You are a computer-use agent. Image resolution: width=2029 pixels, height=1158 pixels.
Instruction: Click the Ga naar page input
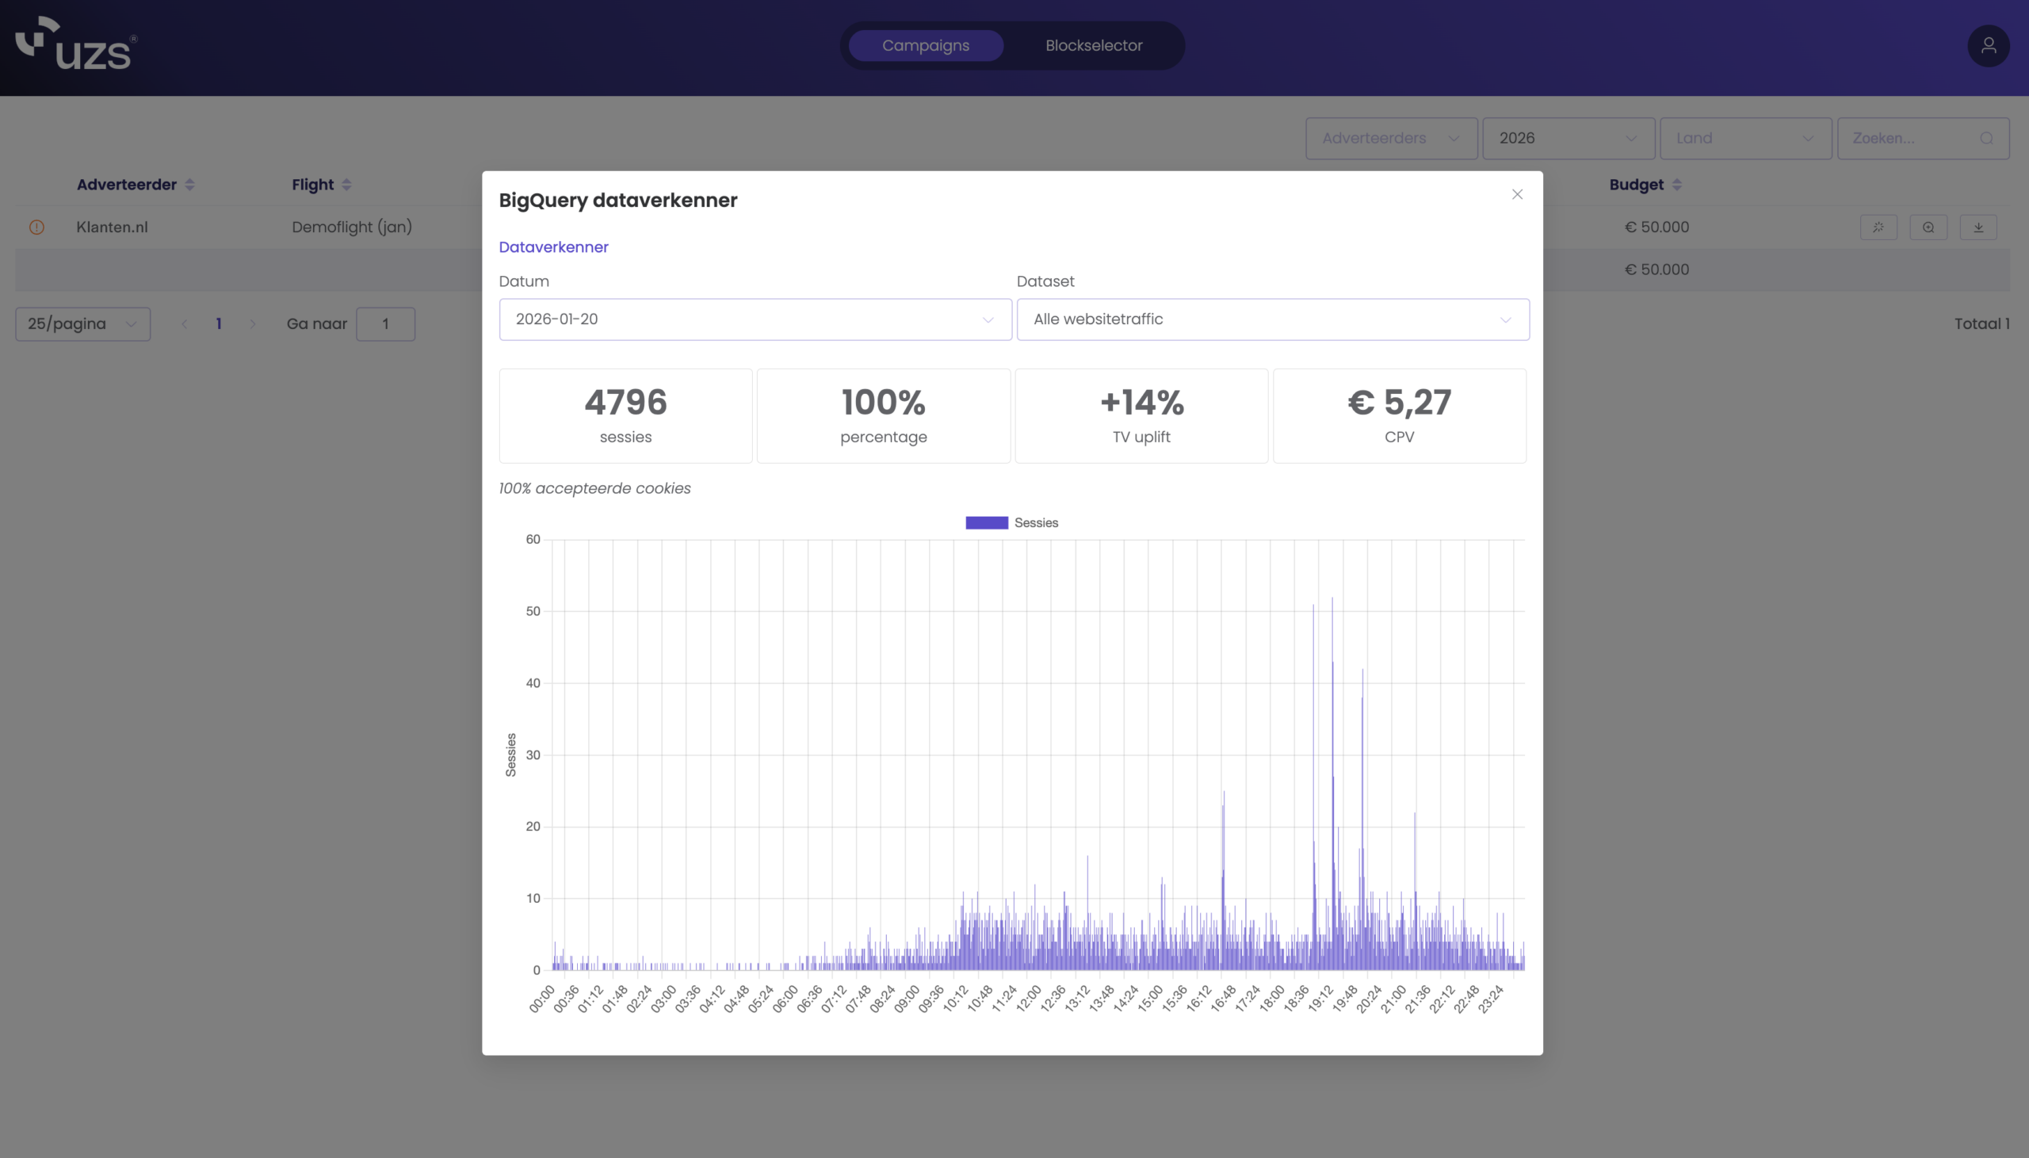point(386,324)
